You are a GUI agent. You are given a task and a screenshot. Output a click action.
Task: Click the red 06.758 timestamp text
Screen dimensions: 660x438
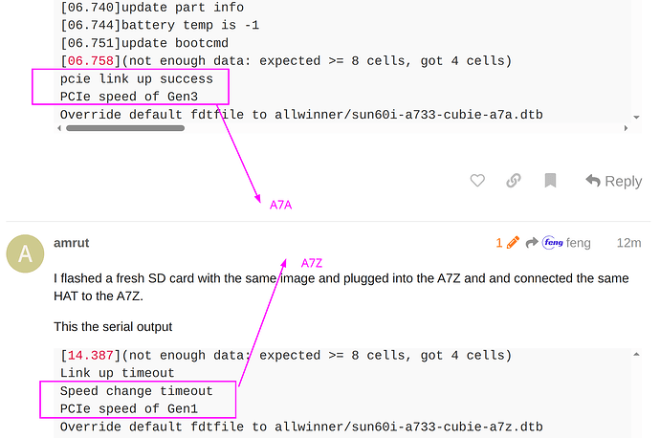(x=91, y=61)
